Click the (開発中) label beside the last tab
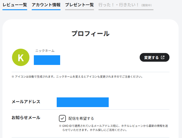 [147, 5]
